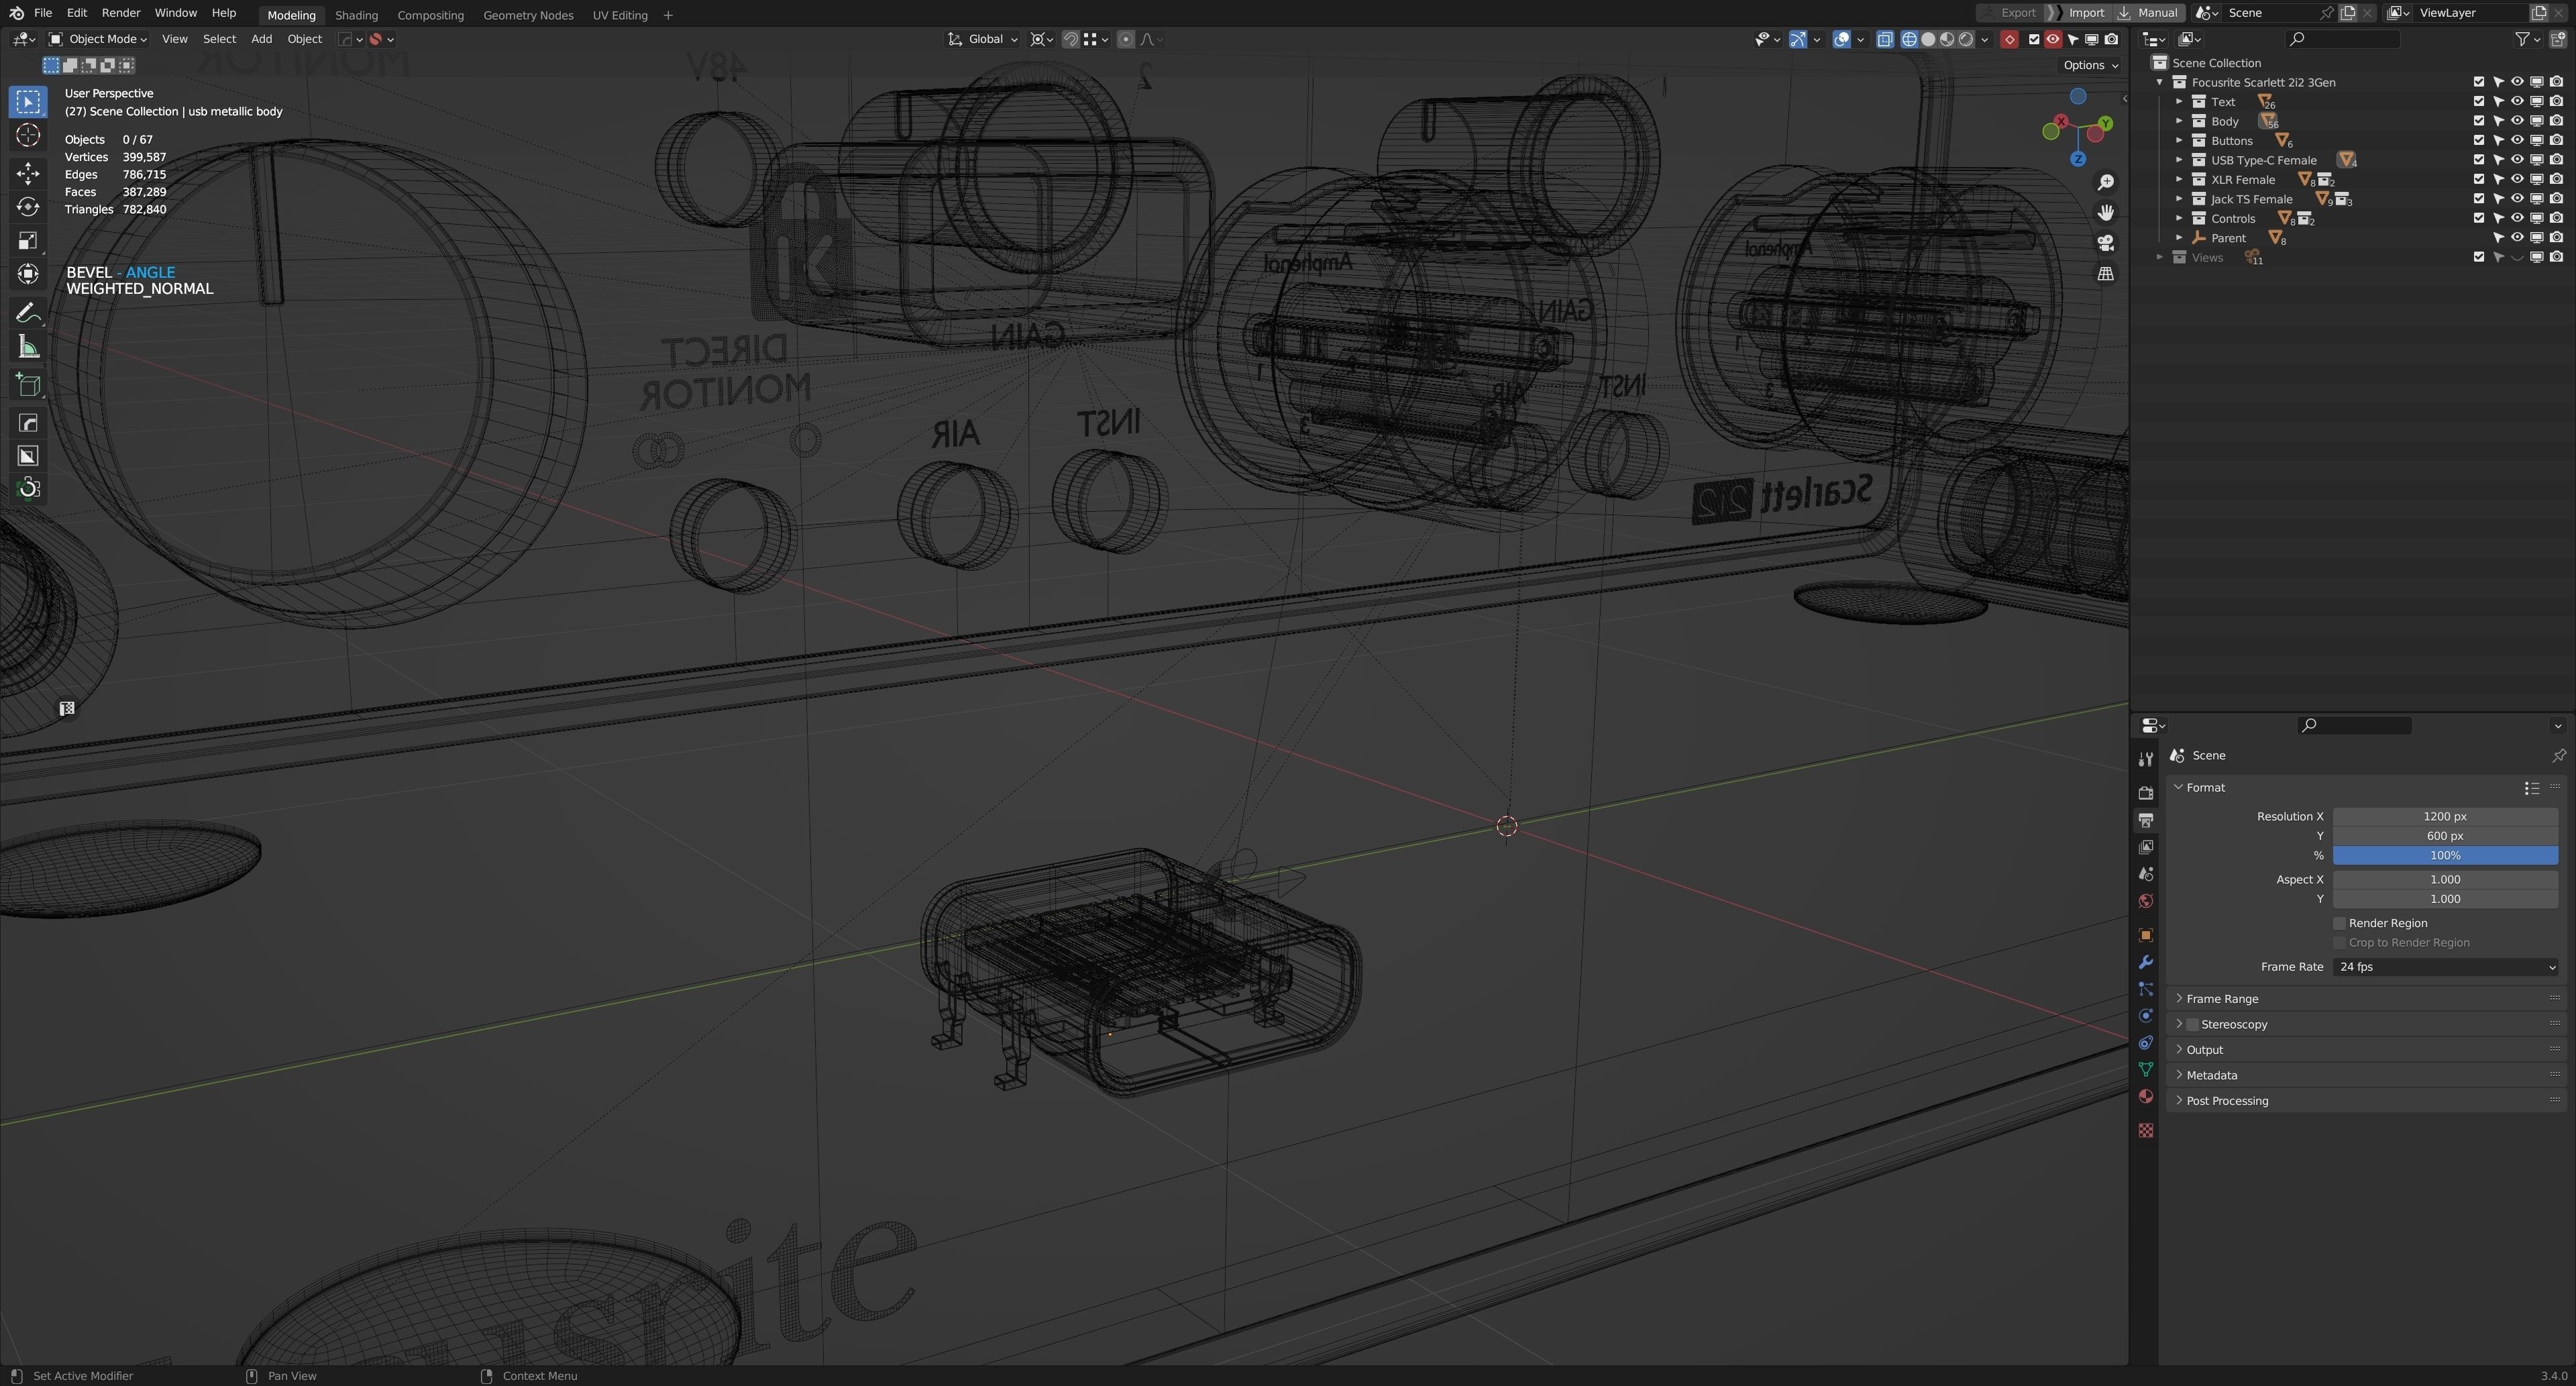The image size is (2576, 1386).
Task: Select the Measure tool
Action: [x=28, y=347]
